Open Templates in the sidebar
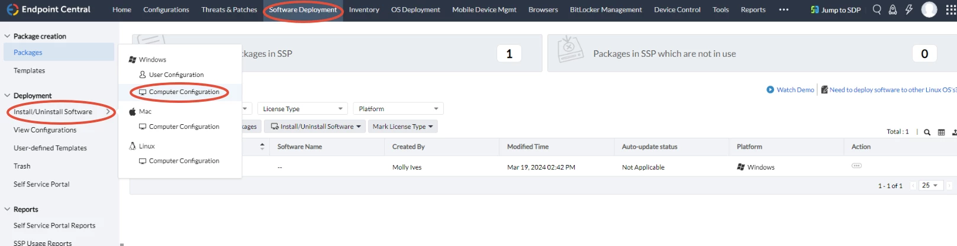The height and width of the screenshot is (246, 957). pyautogui.click(x=29, y=70)
